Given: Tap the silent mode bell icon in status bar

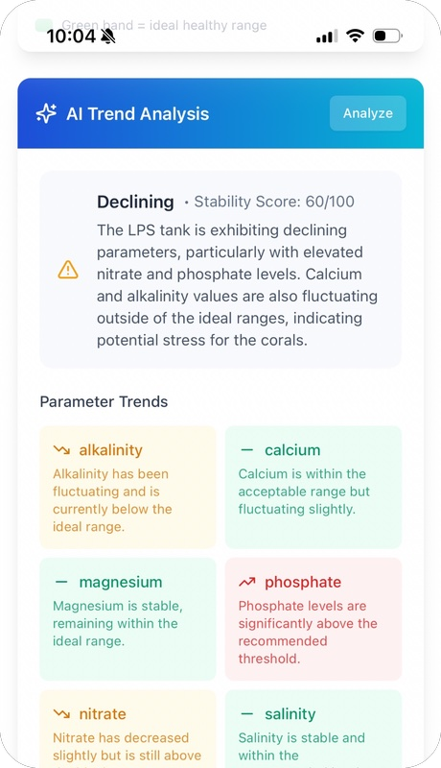Looking at the screenshot, I should pos(108,36).
